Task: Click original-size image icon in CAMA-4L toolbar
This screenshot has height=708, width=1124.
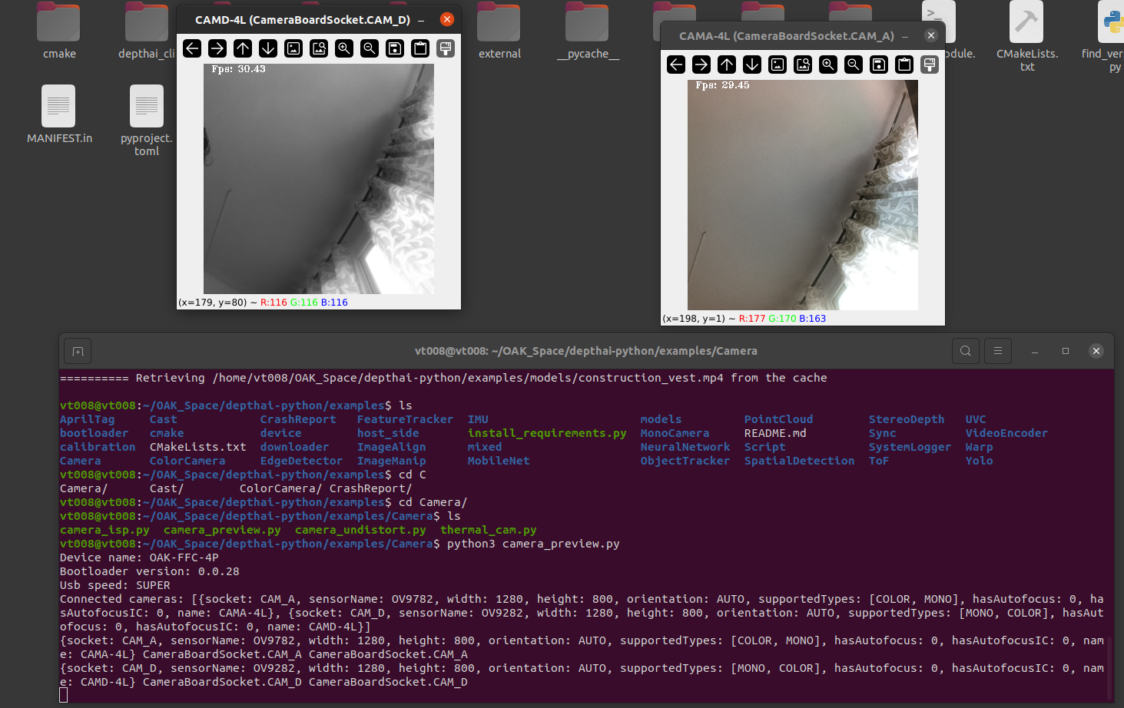Action: pyautogui.click(x=778, y=65)
